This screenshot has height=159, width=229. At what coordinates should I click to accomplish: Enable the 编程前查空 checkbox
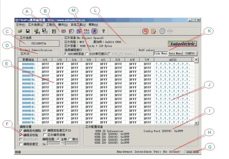click(x=21, y=144)
